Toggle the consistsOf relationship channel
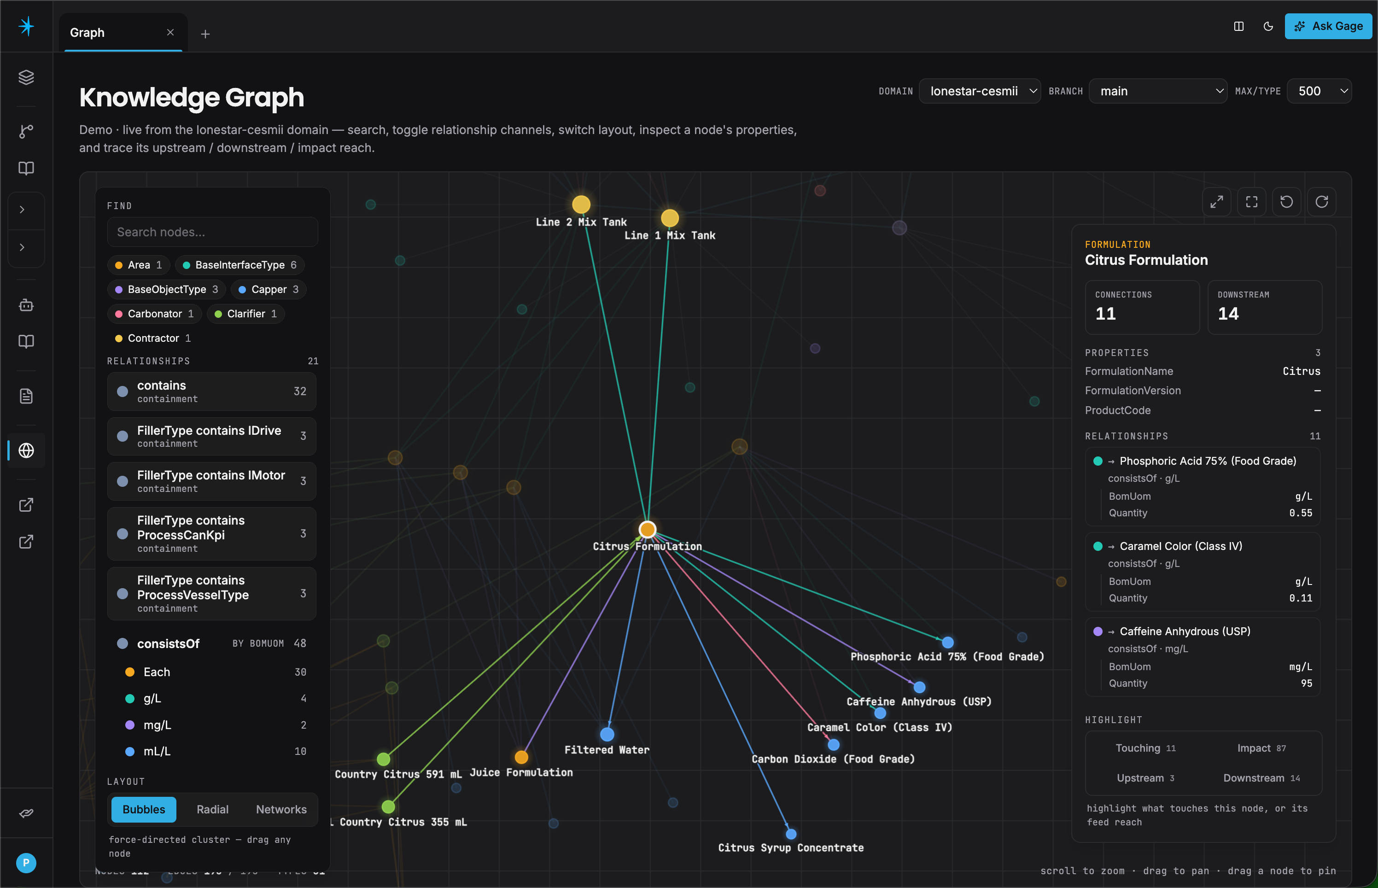The image size is (1378, 888). click(x=211, y=643)
